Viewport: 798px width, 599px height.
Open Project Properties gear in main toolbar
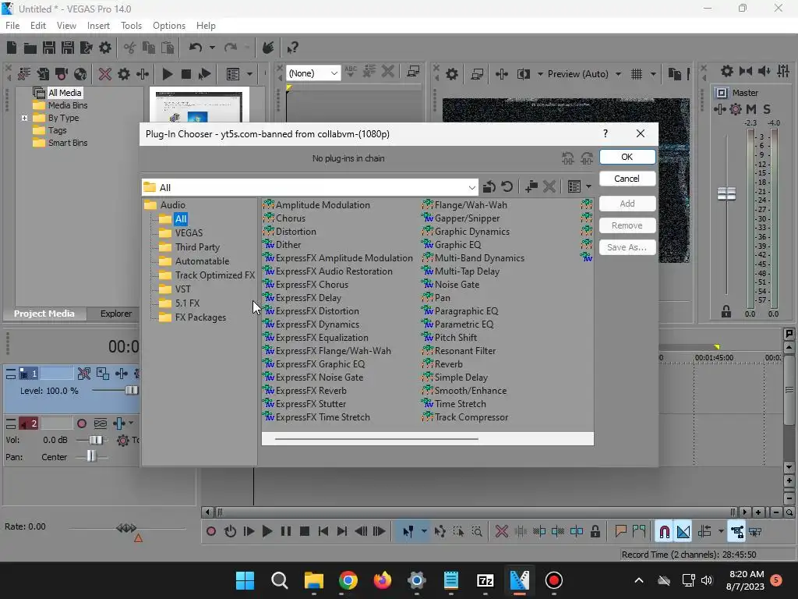[x=105, y=48]
